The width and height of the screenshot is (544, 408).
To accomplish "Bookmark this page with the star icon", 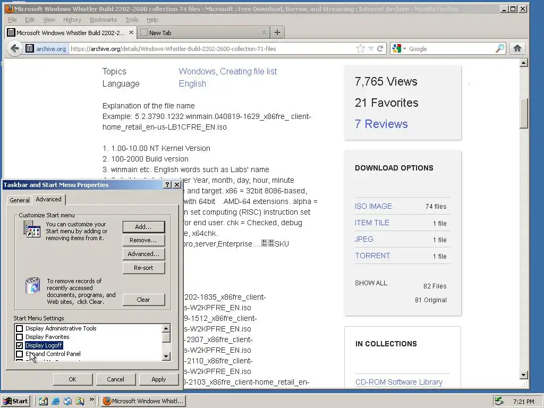I will 361,48.
